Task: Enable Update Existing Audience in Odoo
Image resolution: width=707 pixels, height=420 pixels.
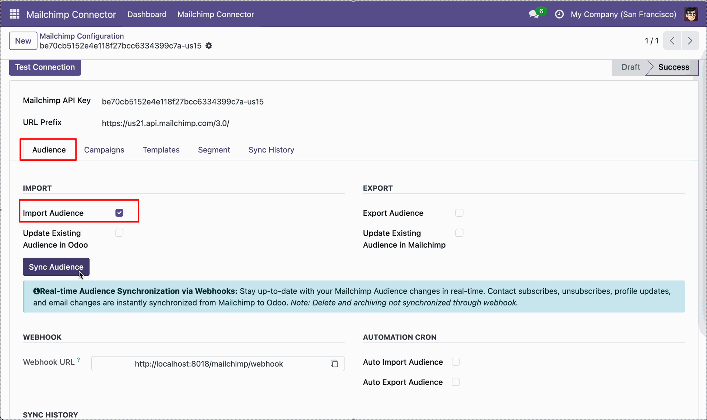Action: [119, 233]
